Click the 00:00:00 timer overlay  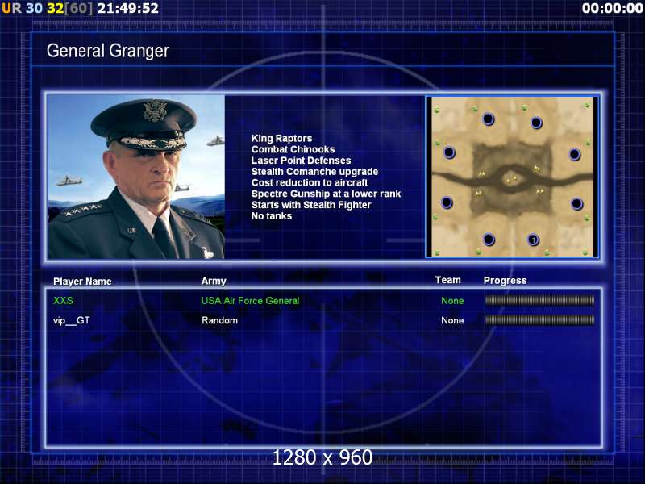click(x=612, y=8)
